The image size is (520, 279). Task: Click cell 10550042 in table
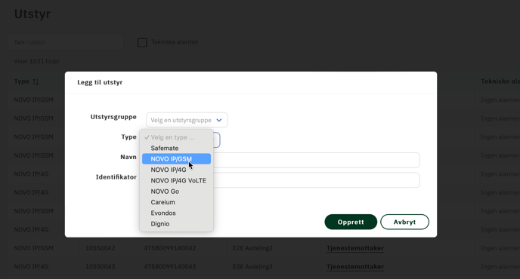point(101,248)
